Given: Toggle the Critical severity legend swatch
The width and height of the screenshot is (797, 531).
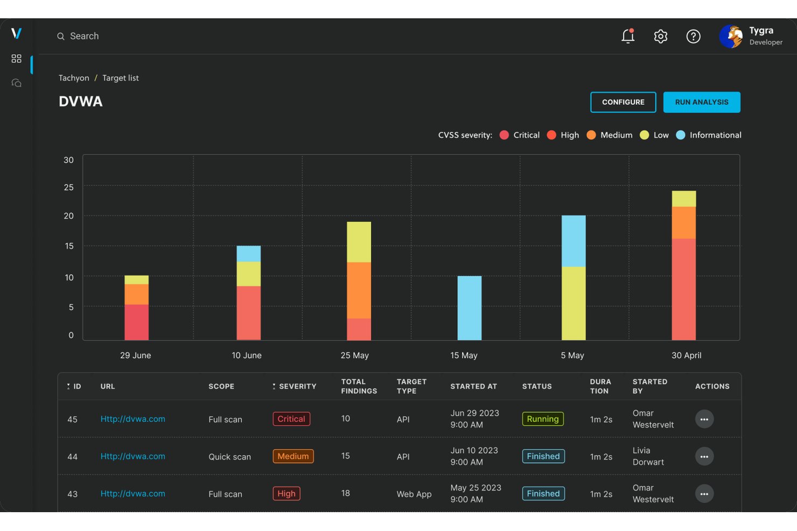Looking at the screenshot, I should pos(504,135).
